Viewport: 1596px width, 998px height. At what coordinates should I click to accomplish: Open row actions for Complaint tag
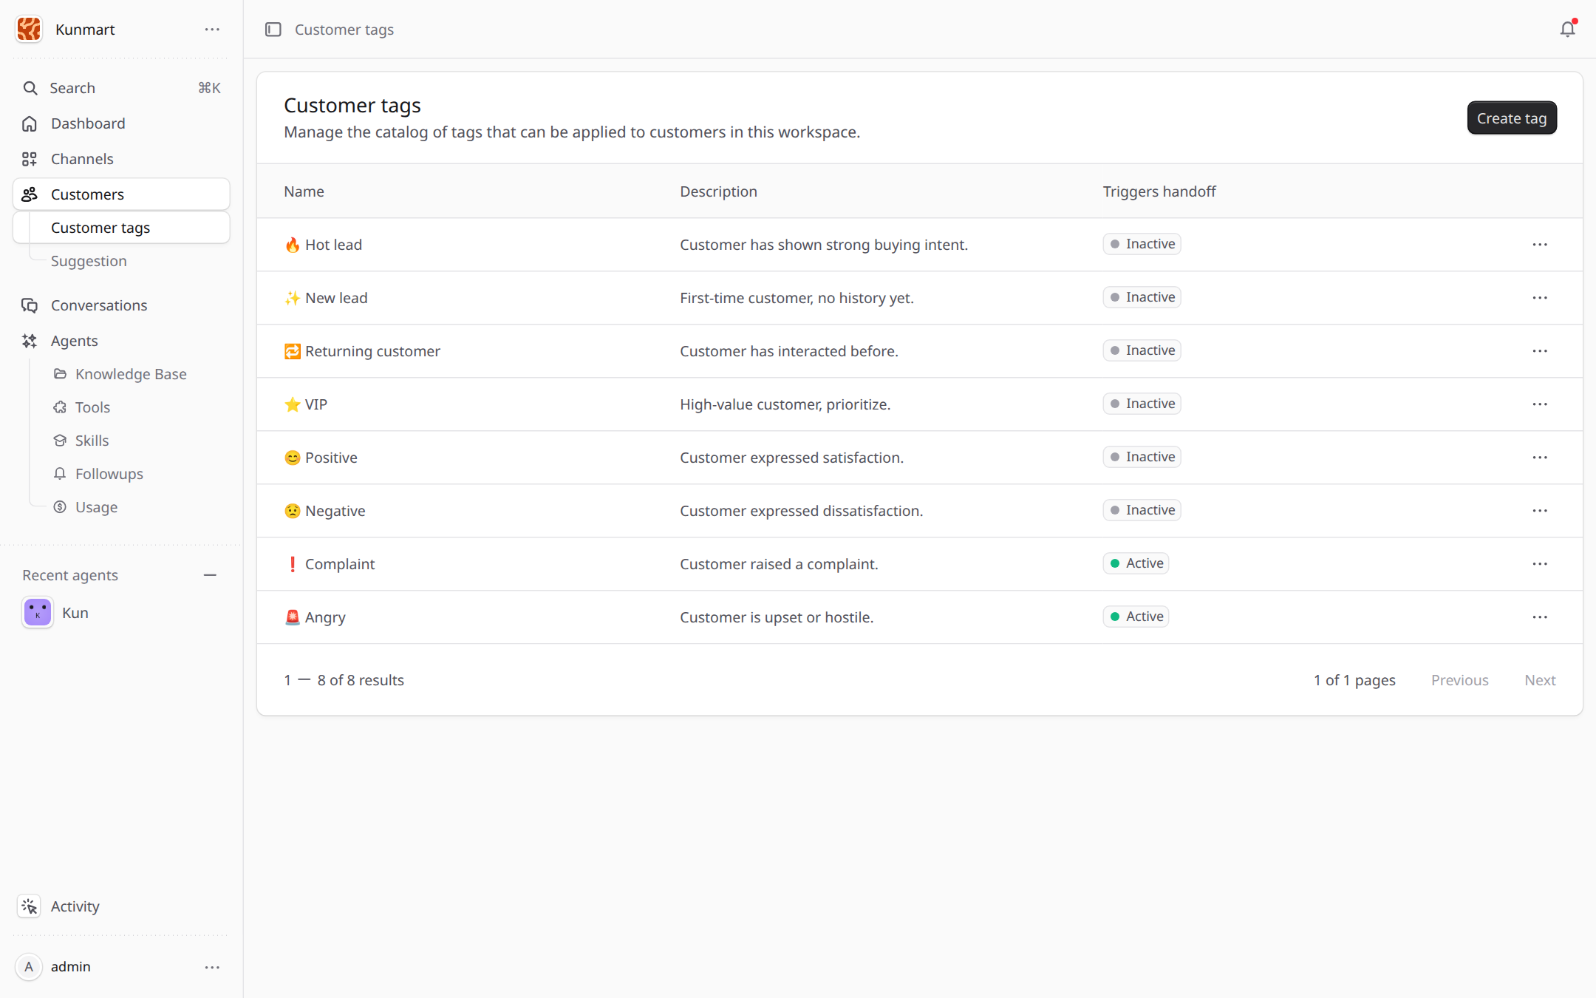click(x=1540, y=564)
